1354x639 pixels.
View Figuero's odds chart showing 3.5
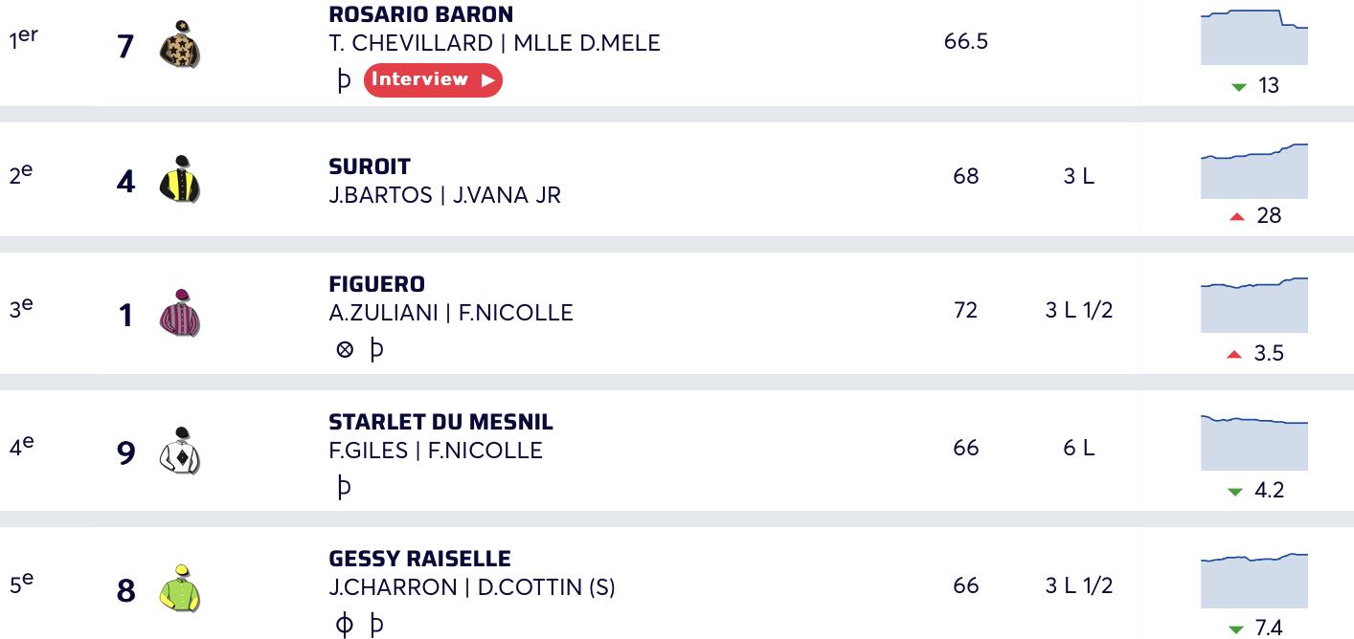1254,305
